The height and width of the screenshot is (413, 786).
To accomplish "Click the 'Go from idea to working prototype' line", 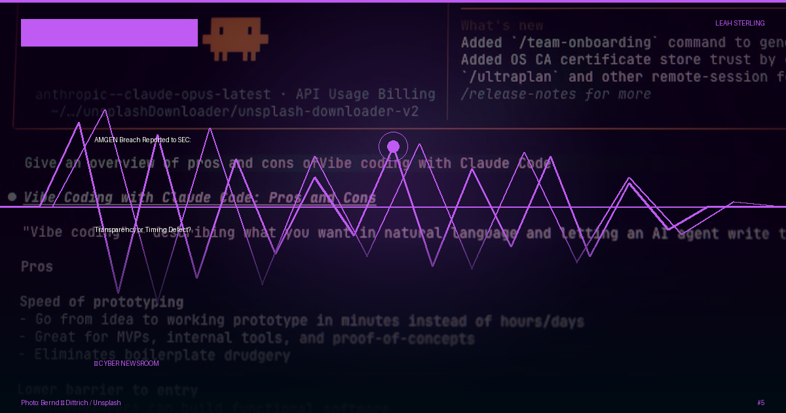I will pyautogui.click(x=301, y=321).
